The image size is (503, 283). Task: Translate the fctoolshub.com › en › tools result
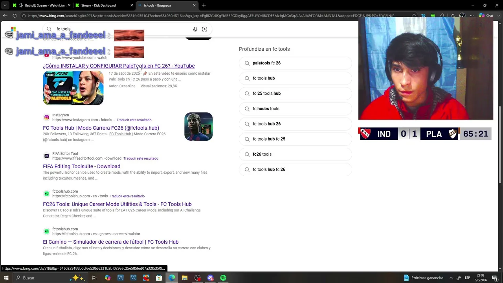pyautogui.click(x=127, y=196)
